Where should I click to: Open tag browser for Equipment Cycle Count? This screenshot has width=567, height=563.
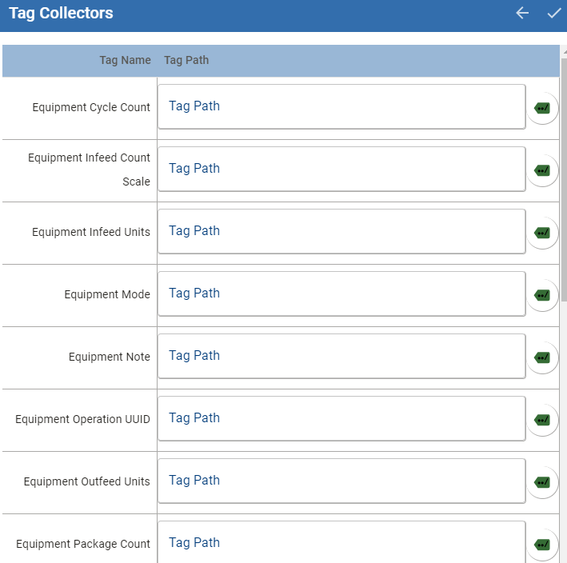tap(542, 108)
